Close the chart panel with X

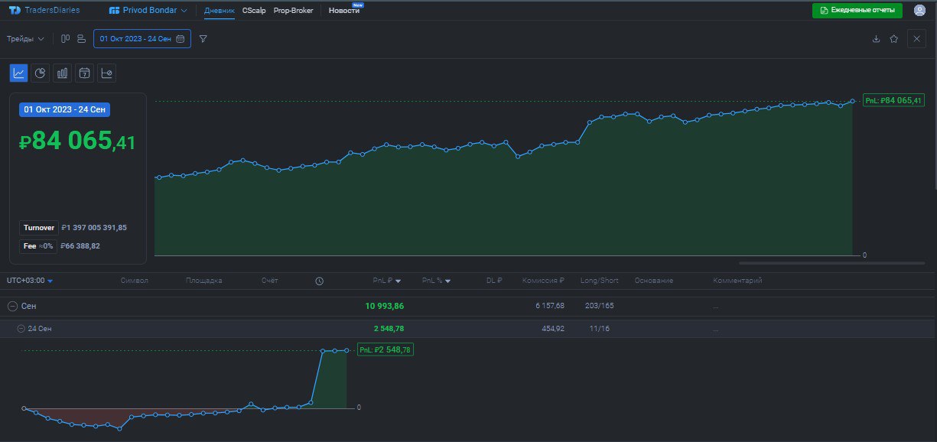pos(916,38)
